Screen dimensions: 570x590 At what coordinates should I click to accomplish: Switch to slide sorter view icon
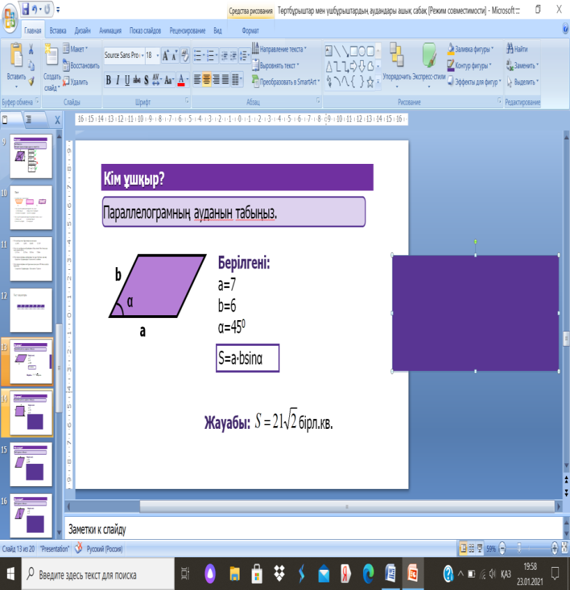click(471, 549)
